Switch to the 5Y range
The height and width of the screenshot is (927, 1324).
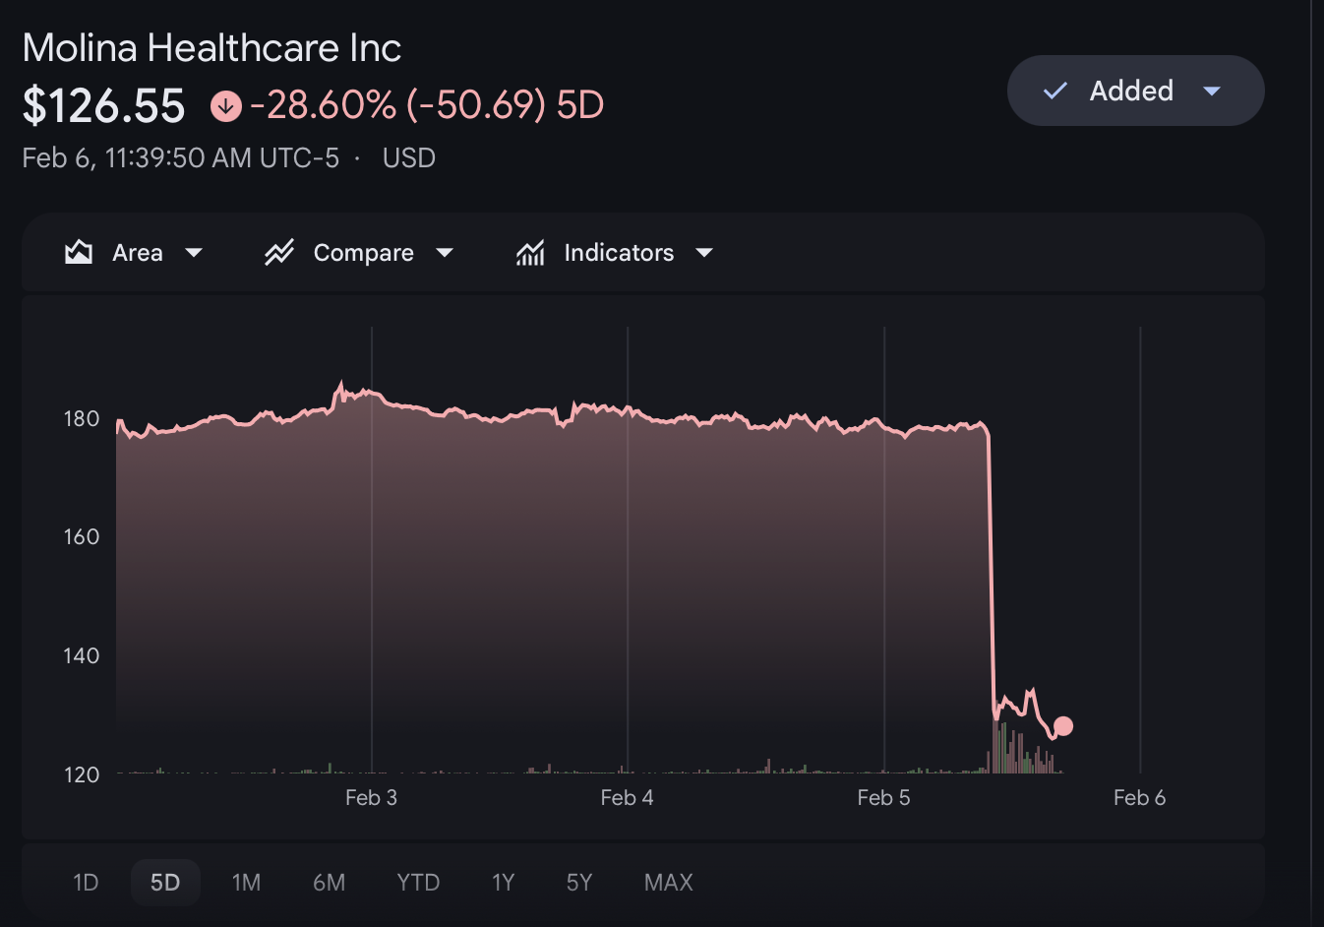coord(579,882)
